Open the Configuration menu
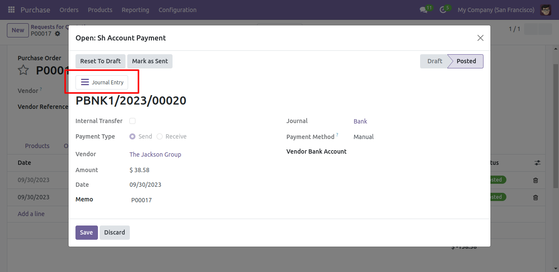 pos(177,9)
